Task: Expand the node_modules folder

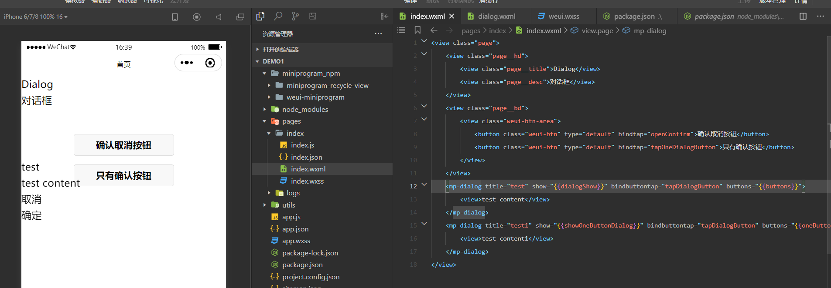Action: [x=305, y=109]
